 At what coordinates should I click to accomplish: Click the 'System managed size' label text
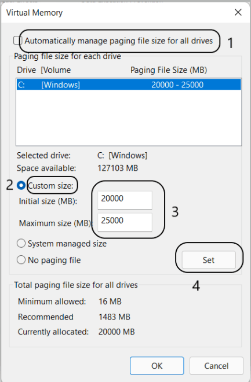pyautogui.click(x=67, y=244)
